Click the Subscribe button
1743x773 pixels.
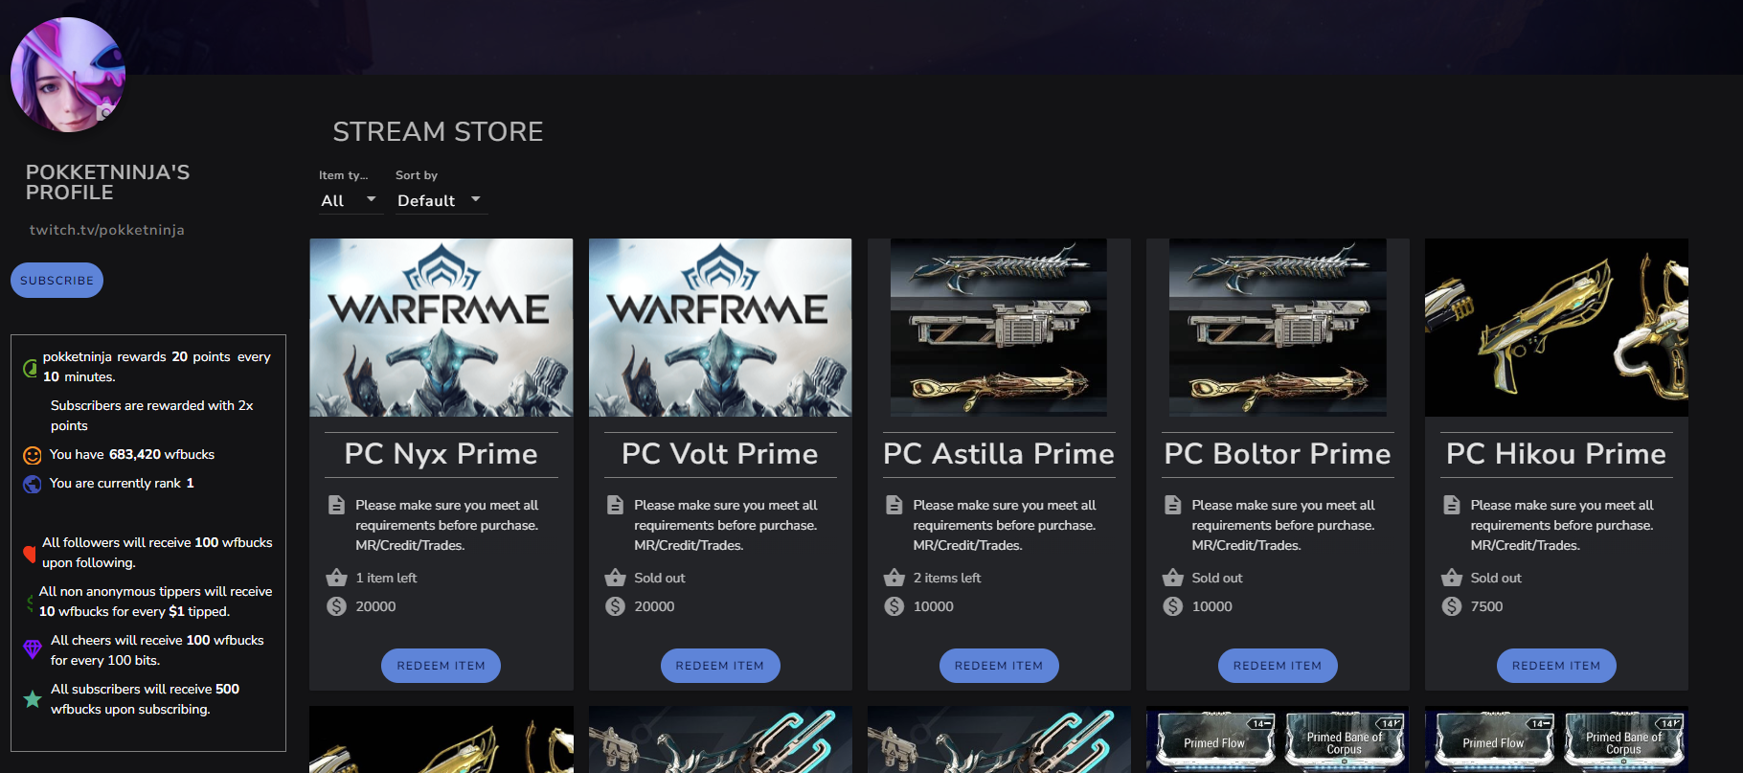coord(57,280)
